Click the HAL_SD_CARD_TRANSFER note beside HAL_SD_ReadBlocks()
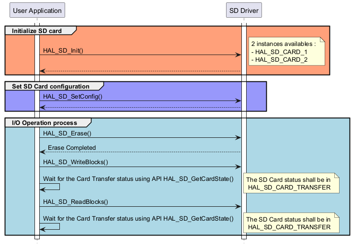 point(291,223)
